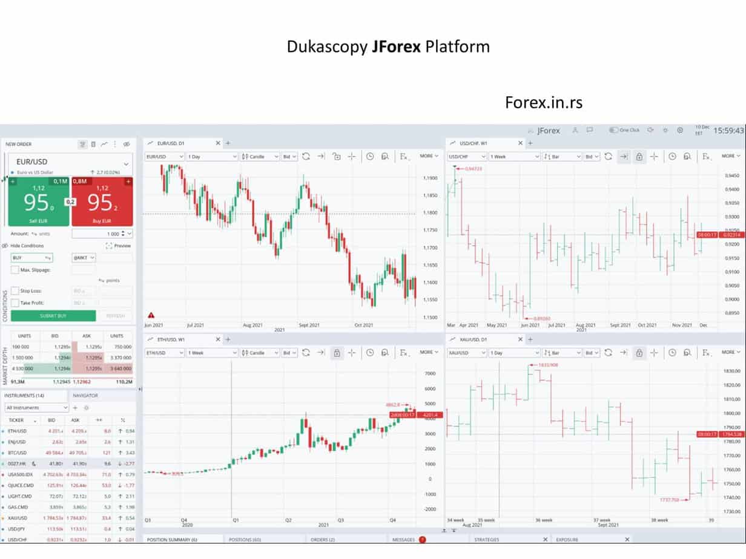Open Fx indicators in XAU/USD chart toolbar

click(707, 352)
